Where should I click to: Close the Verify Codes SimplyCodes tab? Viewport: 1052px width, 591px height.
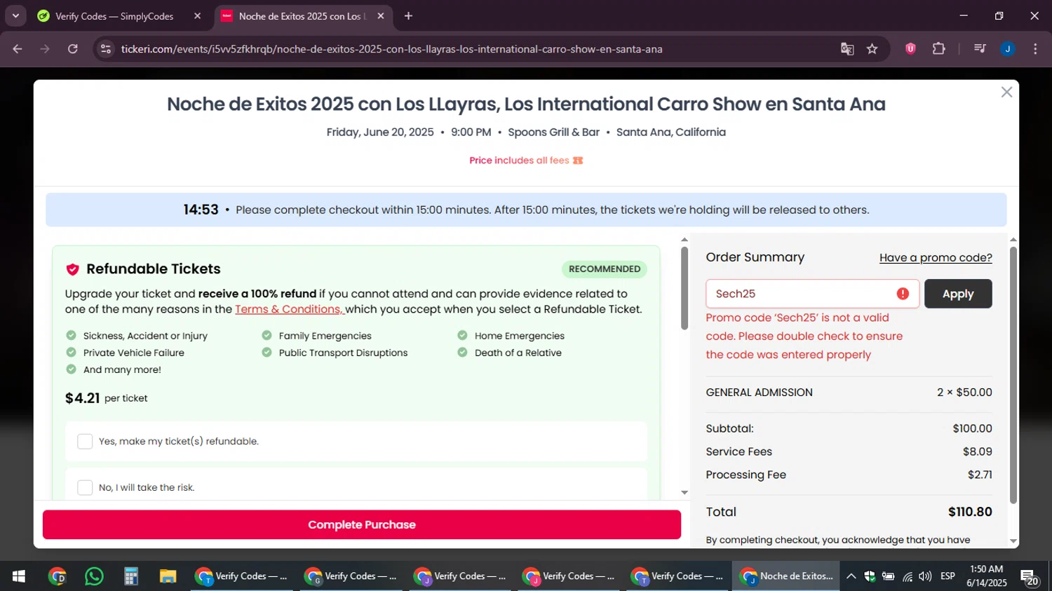(x=197, y=16)
